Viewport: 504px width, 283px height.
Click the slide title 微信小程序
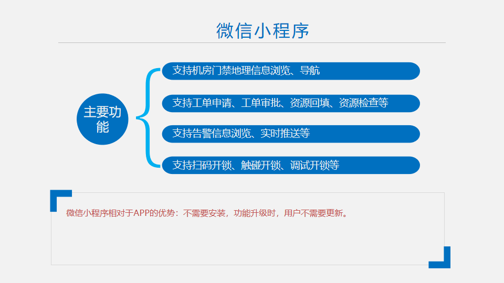click(262, 31)
